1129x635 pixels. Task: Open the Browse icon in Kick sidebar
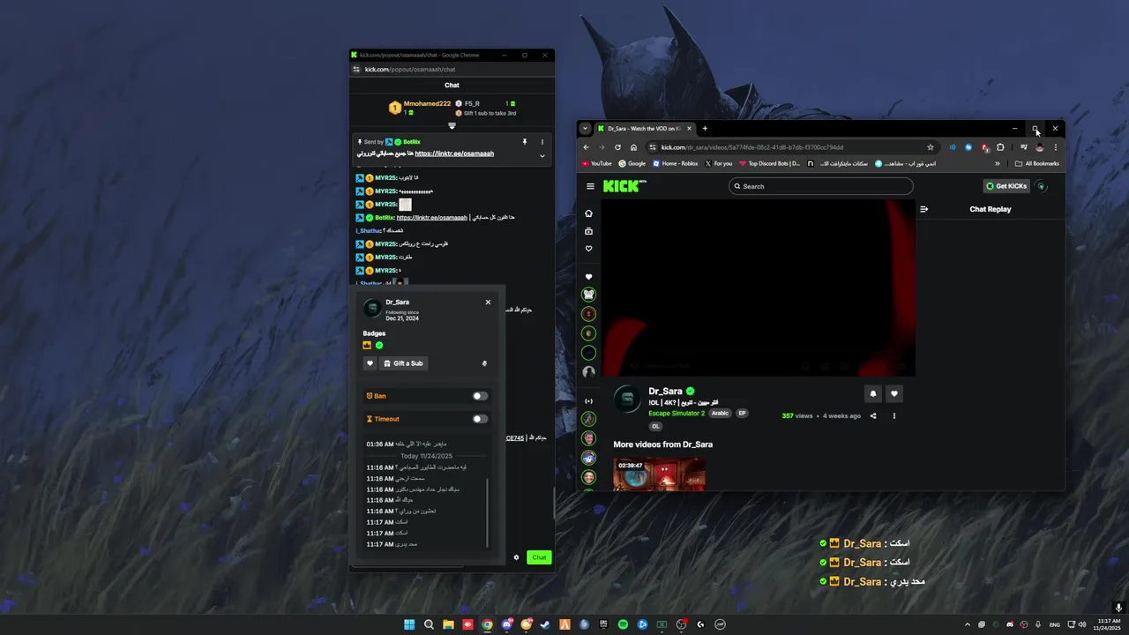(x=589, y=231)
